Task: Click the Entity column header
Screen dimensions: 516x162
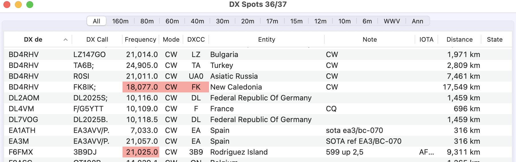Action: point(267,40)
